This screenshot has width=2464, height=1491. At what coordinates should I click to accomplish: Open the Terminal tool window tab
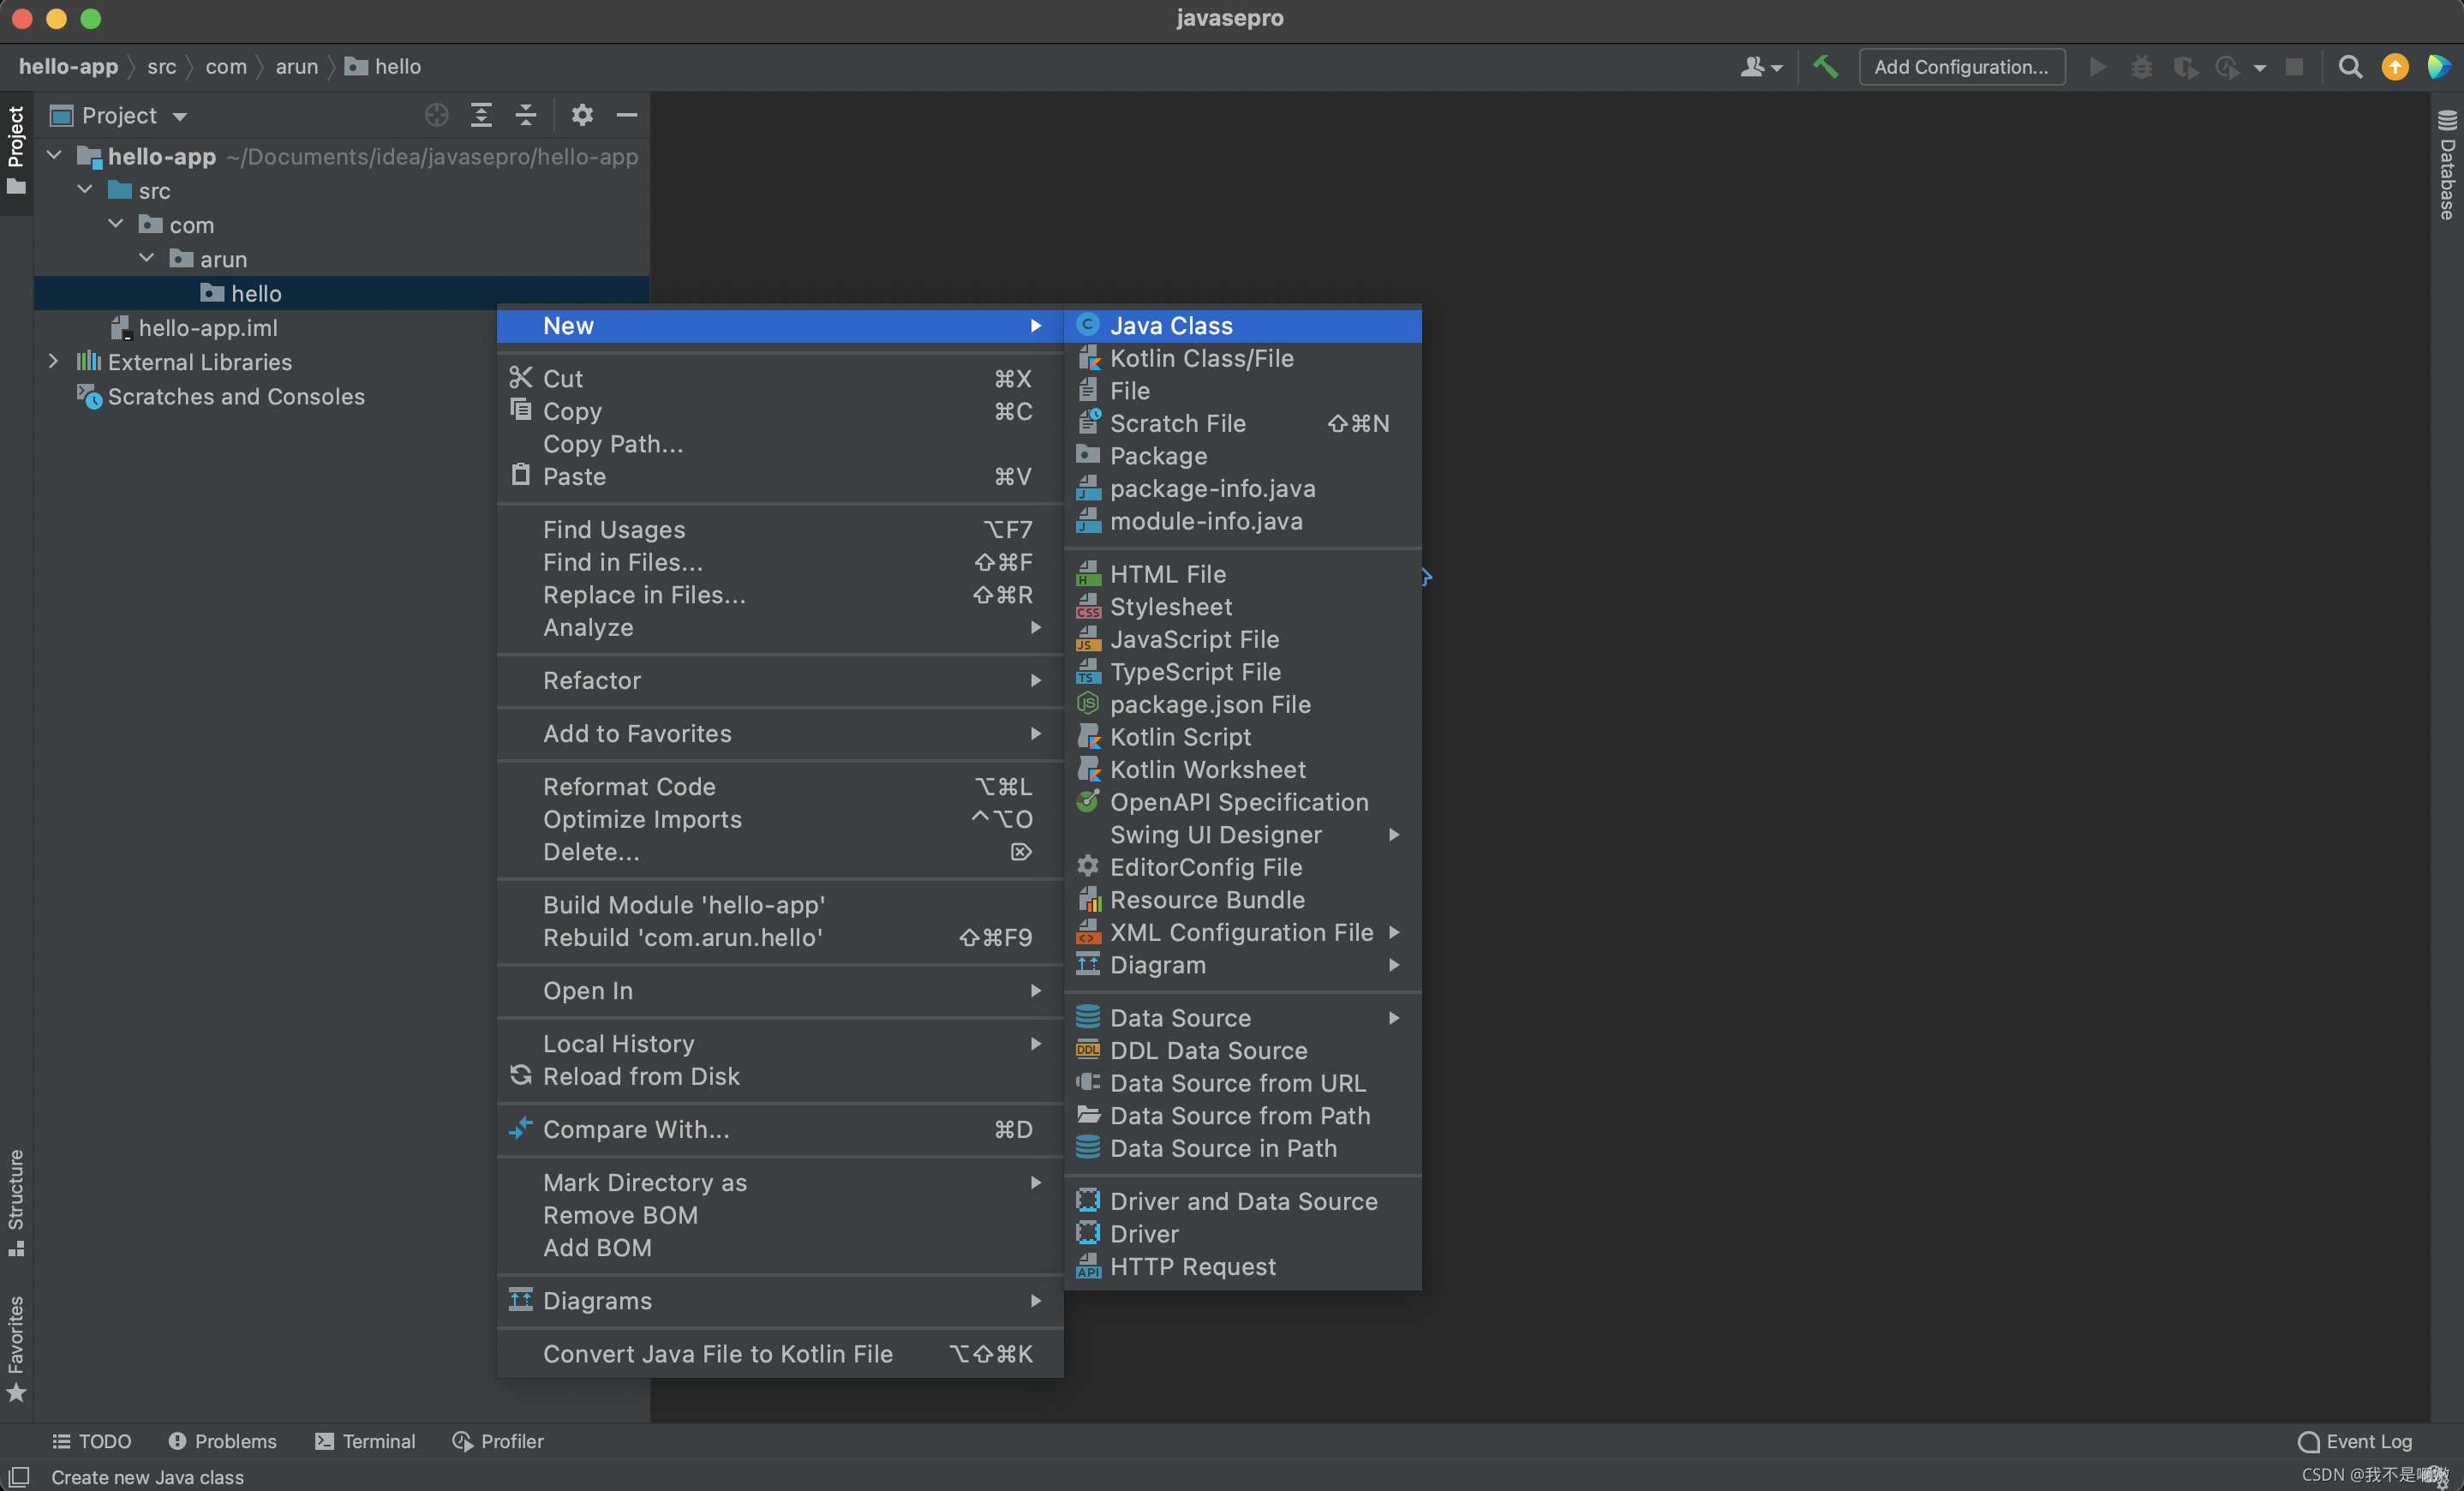[365, 1441]
